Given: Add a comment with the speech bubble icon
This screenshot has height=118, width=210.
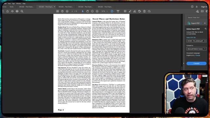Looking at the screenshot, I should click(125, 11).
